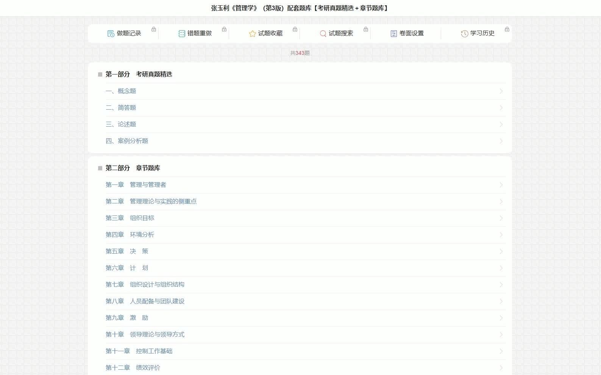This screenshot has width=601, height=375.
Task: Expand the 第七章 chevron arrow
Action: [x=501, y=285]
